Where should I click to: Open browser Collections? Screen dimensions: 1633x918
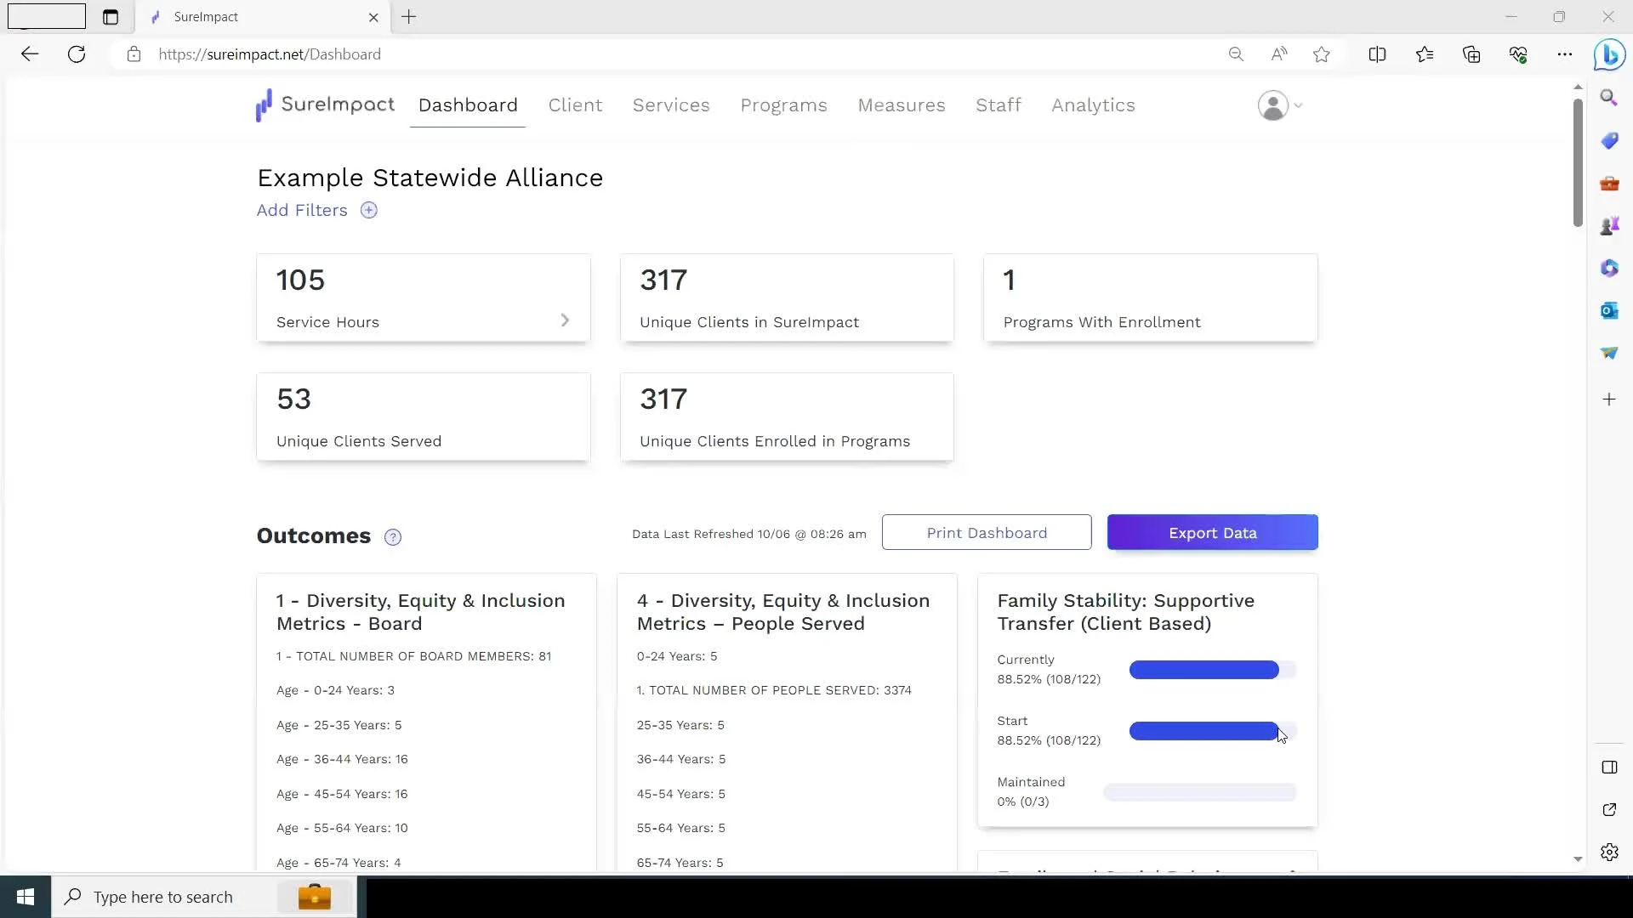point(1471,54)
